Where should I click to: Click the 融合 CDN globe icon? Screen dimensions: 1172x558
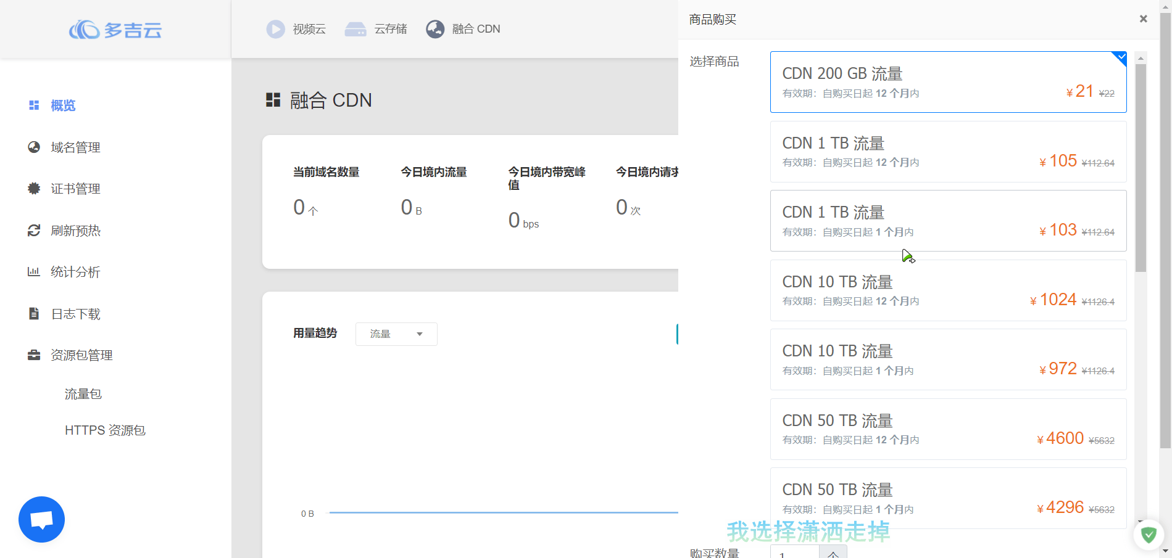point(436,28)
